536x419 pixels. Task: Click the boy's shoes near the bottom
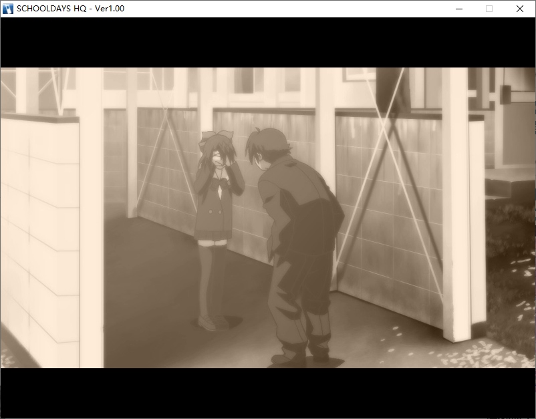[301, 358]
